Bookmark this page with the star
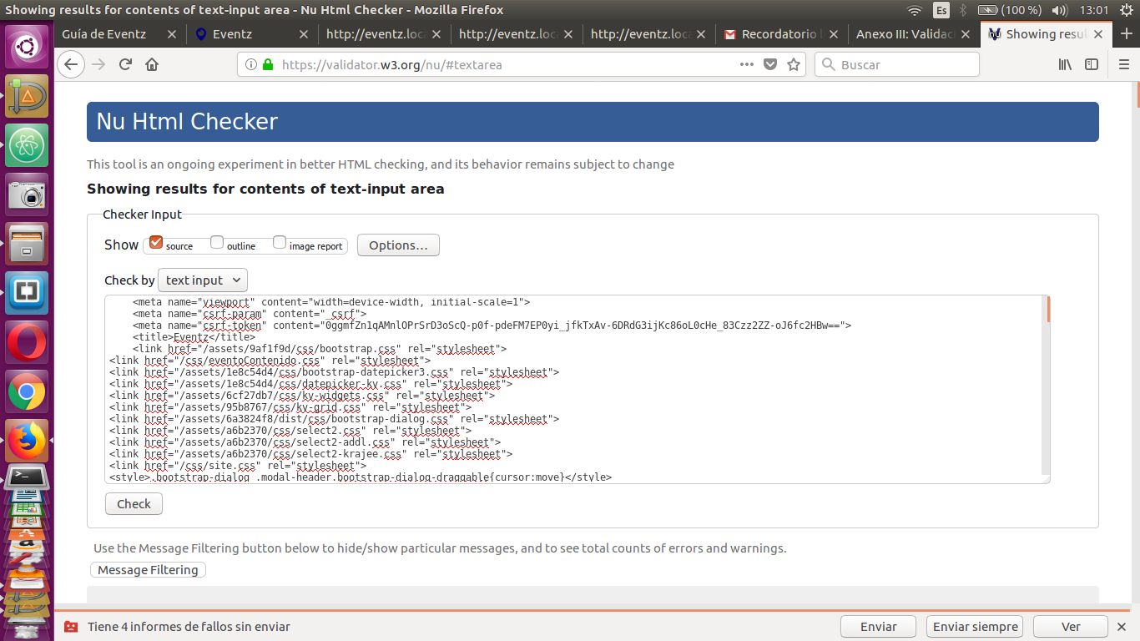 794,64
